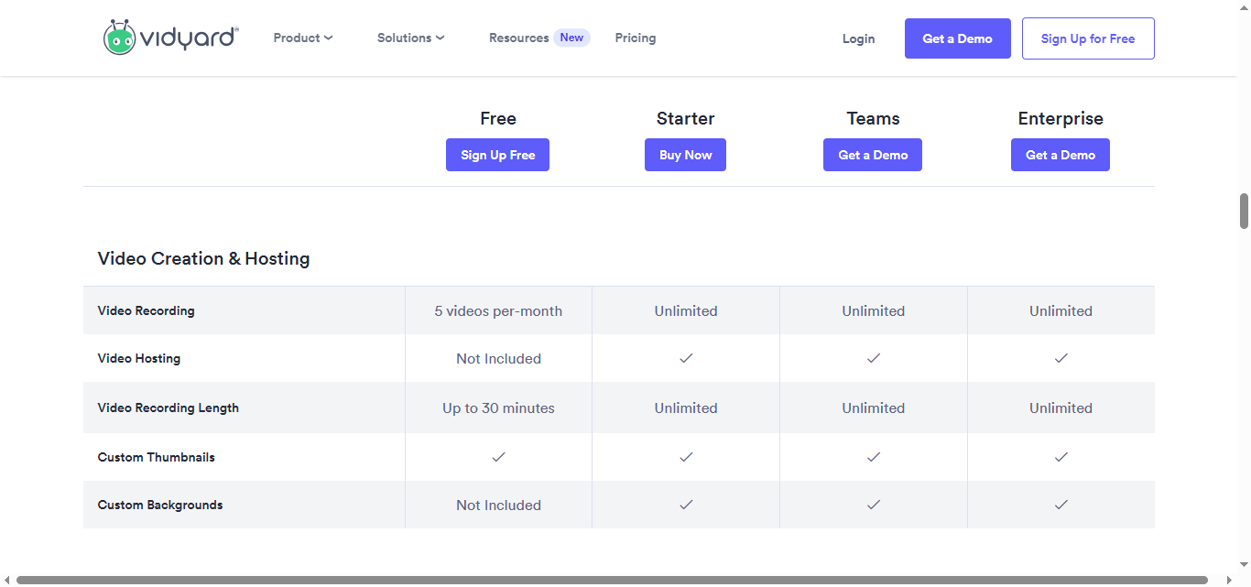Click the Video Recording row label

click(x=147, y=310)
